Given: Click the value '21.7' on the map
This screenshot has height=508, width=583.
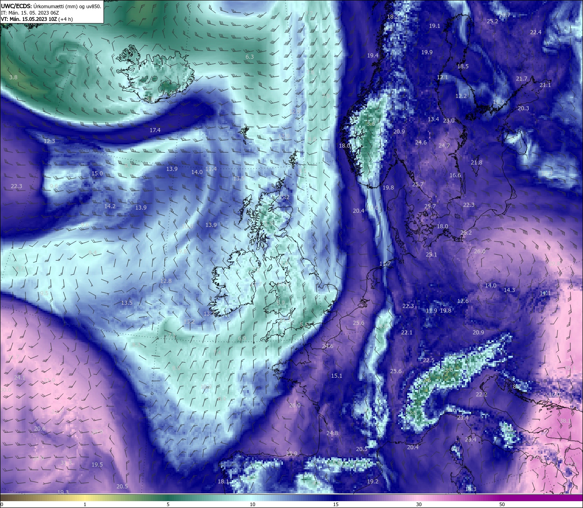Looking at the screenshot, I should [x=522, y=79].
